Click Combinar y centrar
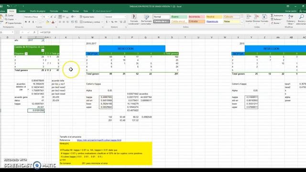Image resolution: width=306 pixels, height=172 pixels. point(90,22)
